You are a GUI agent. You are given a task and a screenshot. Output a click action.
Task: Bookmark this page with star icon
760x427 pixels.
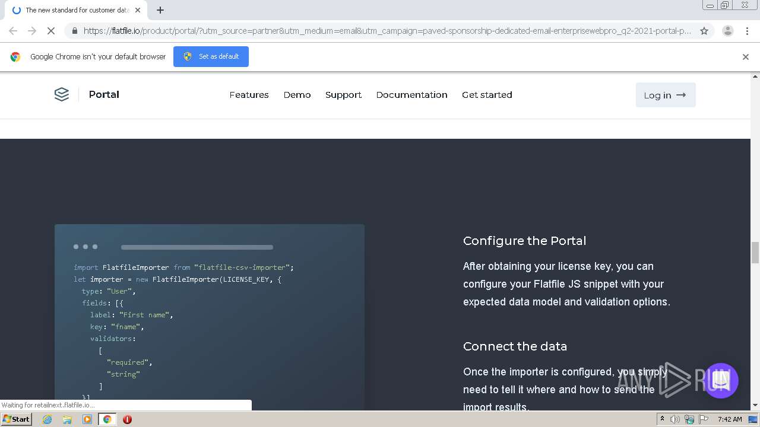click(x=704, y=31)
